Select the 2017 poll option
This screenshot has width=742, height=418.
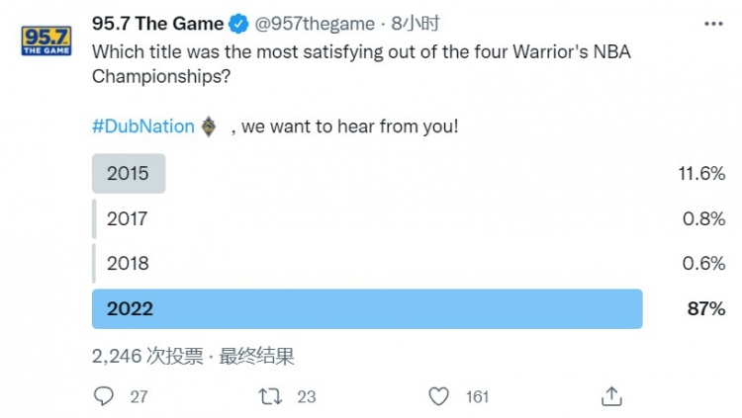(128, 218)
